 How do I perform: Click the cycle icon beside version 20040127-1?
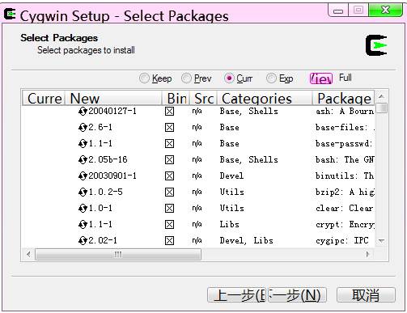(x=83, y=111)
